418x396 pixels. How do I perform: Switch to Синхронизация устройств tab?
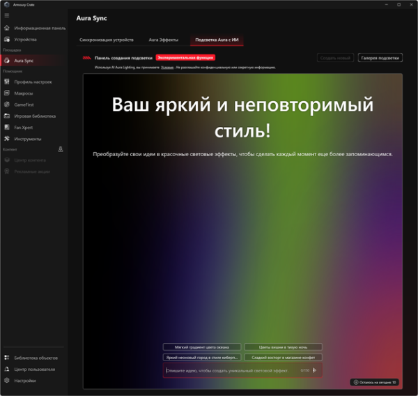[107, 40]
